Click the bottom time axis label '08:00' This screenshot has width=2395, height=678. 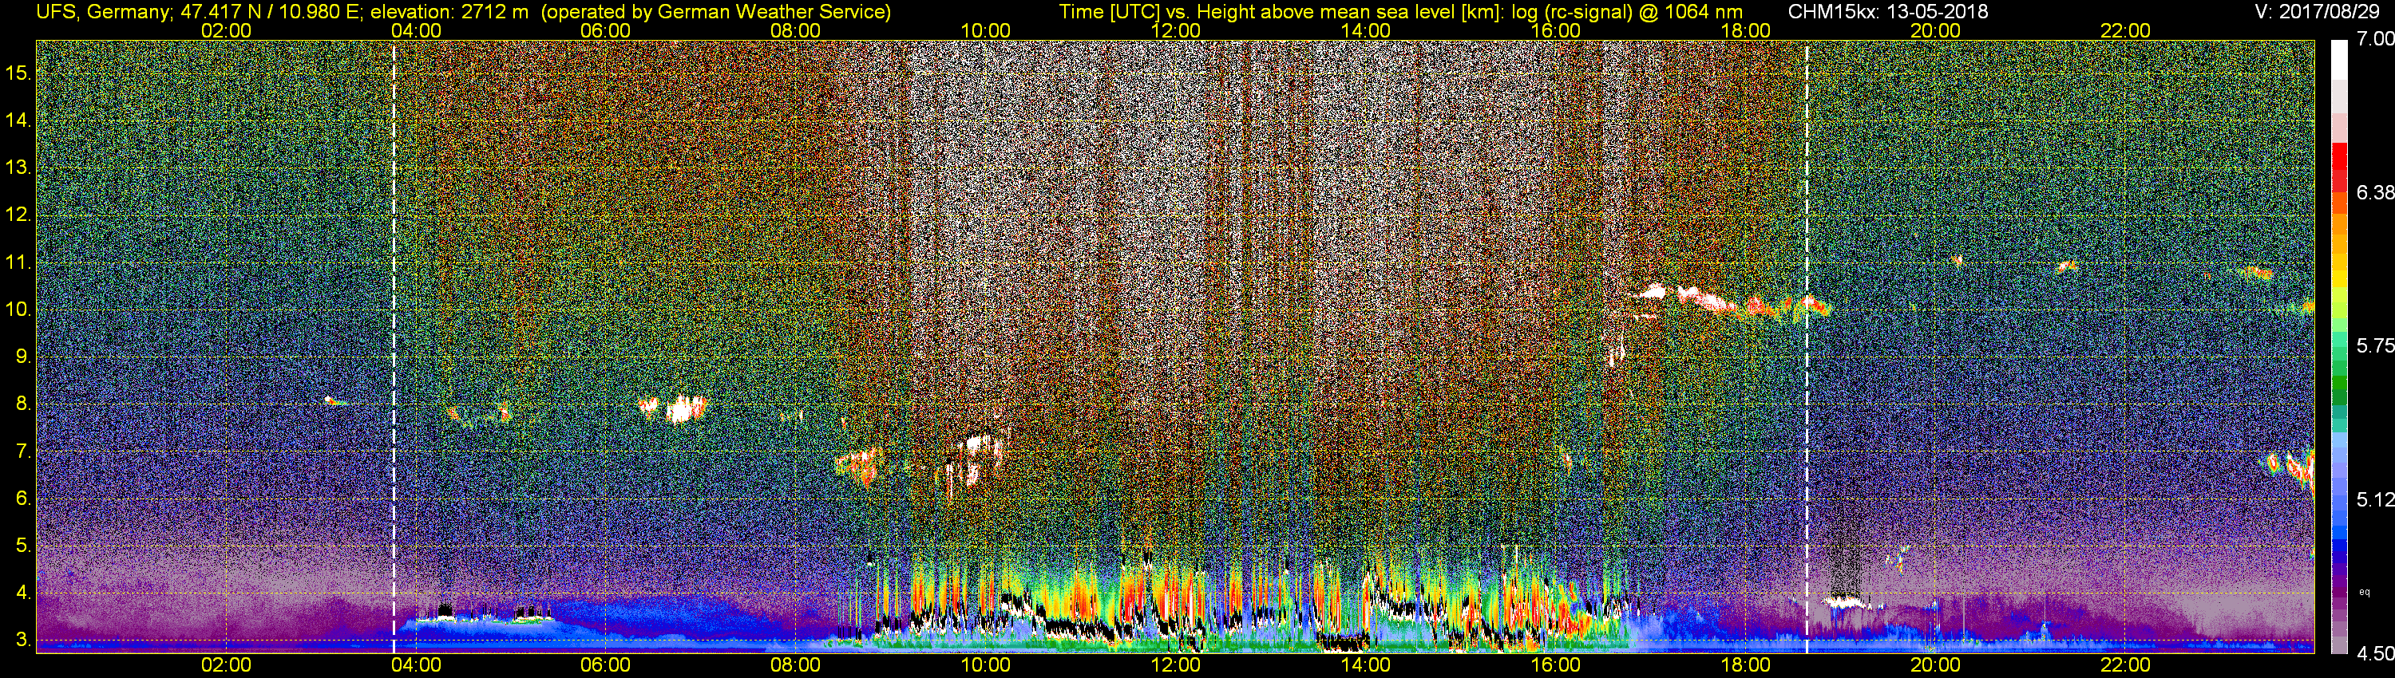[796, 665]
